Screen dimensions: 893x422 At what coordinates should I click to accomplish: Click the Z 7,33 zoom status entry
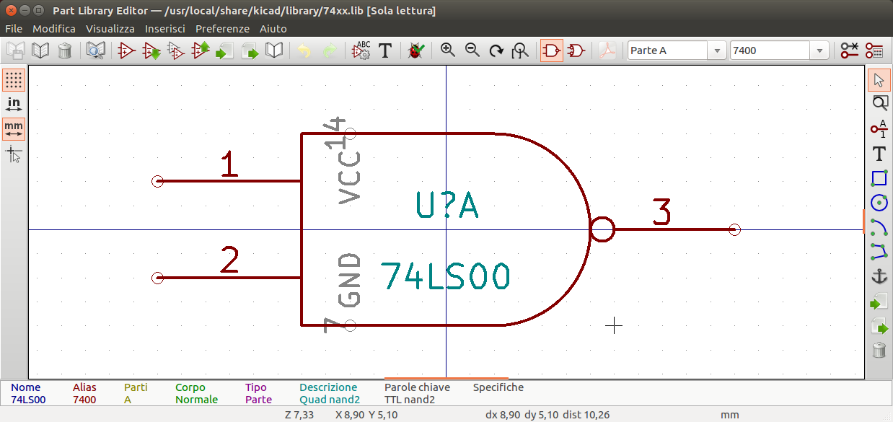(x=299, y=415)
